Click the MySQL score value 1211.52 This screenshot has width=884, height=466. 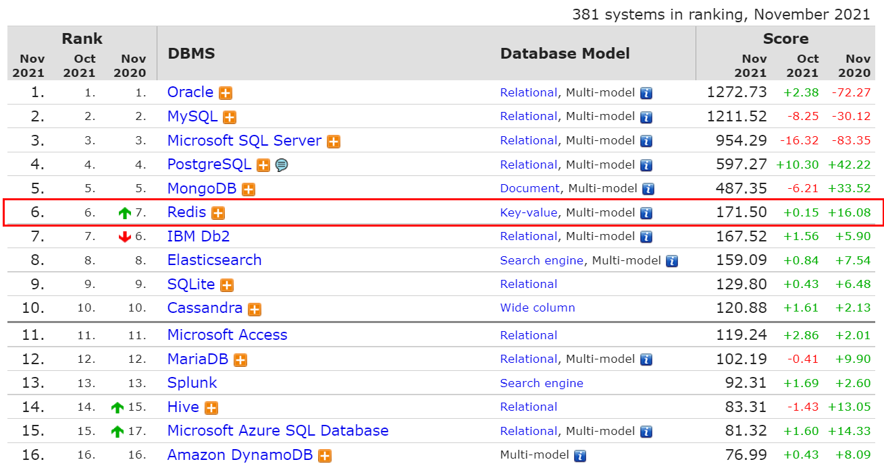[x=737, y=117]
